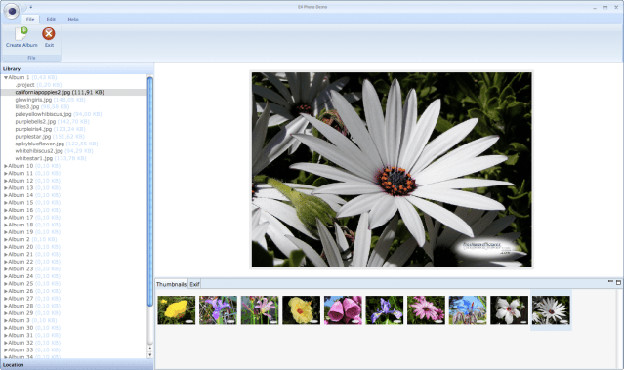Screen dimensions: 624x370
Task: Select spikyblueflower.jpg in the library
Action: [x=57, y=144]
